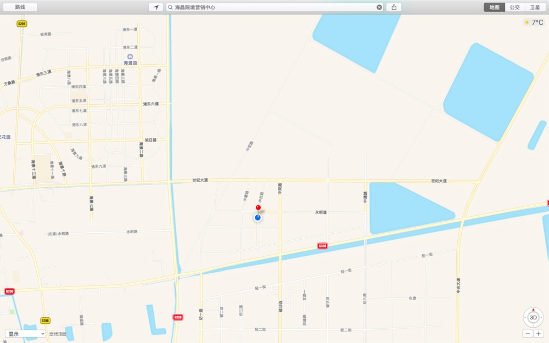Viewport: 549px width, 343px height.
Task: Click the red pin on the map
Action: (258, 208)
